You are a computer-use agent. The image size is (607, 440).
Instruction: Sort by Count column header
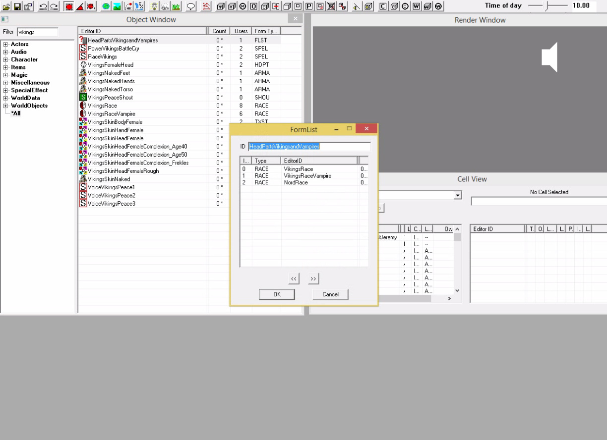219,31
